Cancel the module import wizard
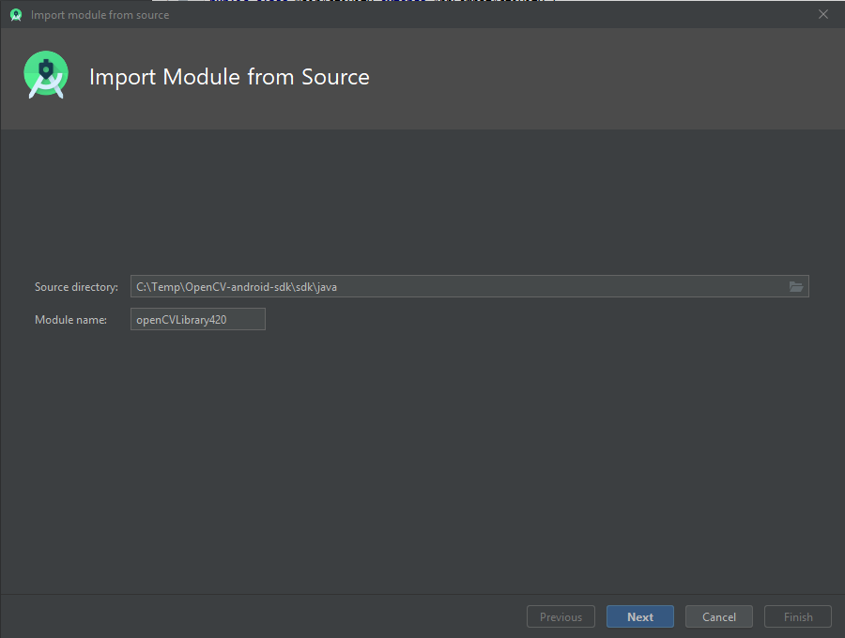This screenshot has height=638, width=845. [x=718, y=616]
